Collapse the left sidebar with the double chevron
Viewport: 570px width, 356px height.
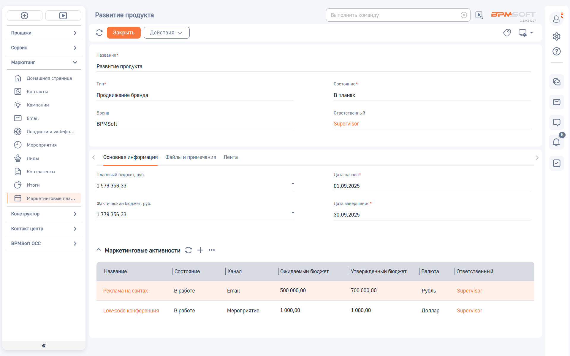(x=44, y=346)
